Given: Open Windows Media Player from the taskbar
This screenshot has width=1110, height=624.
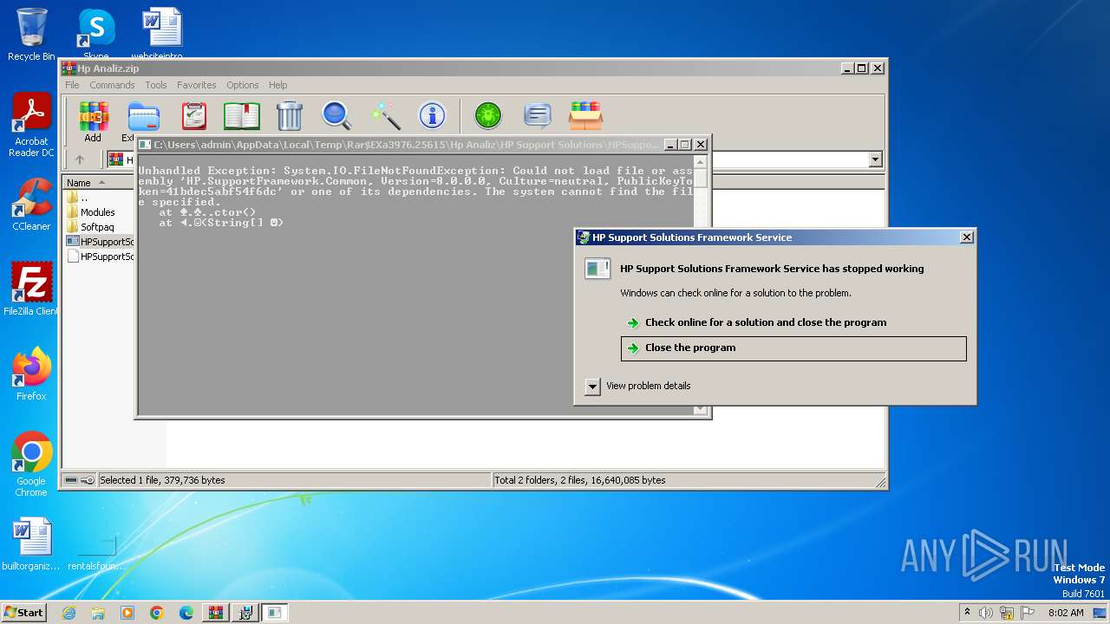Looking at the screenshot, I should [127, 613].
